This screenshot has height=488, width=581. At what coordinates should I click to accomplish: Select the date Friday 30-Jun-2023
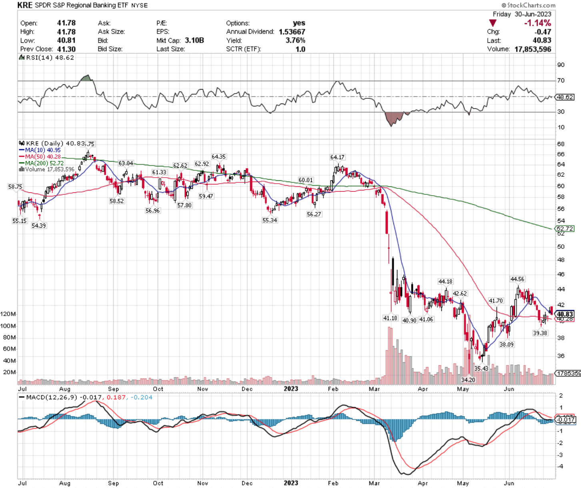(521, 14)
